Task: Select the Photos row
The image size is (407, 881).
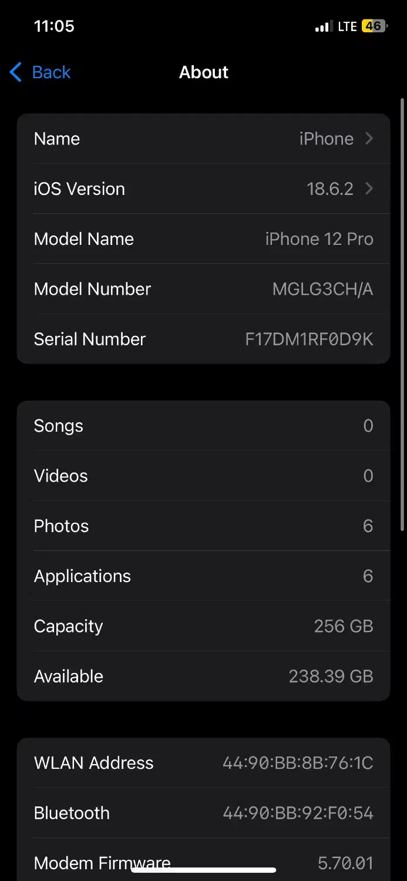Action: (203, 526)
